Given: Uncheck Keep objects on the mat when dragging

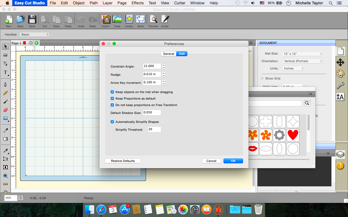Looking at the screenshot, I should [112, 92].
